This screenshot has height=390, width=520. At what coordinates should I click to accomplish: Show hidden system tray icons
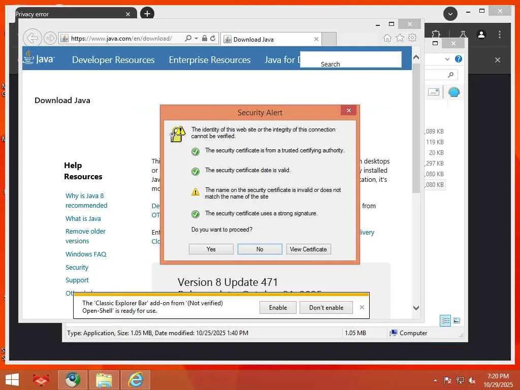point(435,380)
